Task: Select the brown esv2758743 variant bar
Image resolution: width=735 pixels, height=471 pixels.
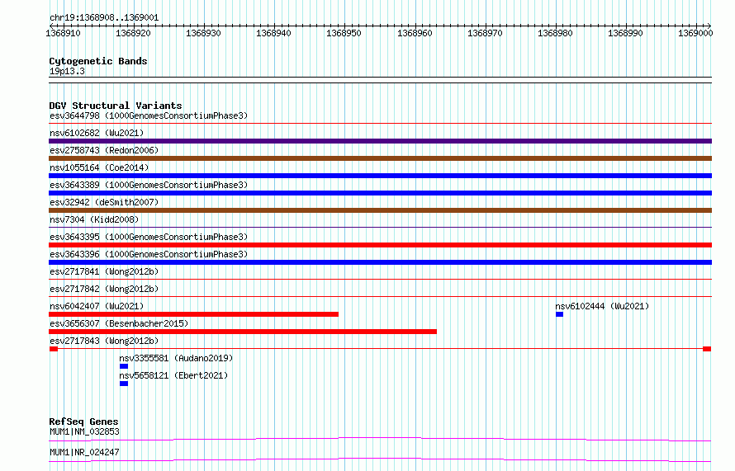Action: pyautogui.click(x=380, y=158)
